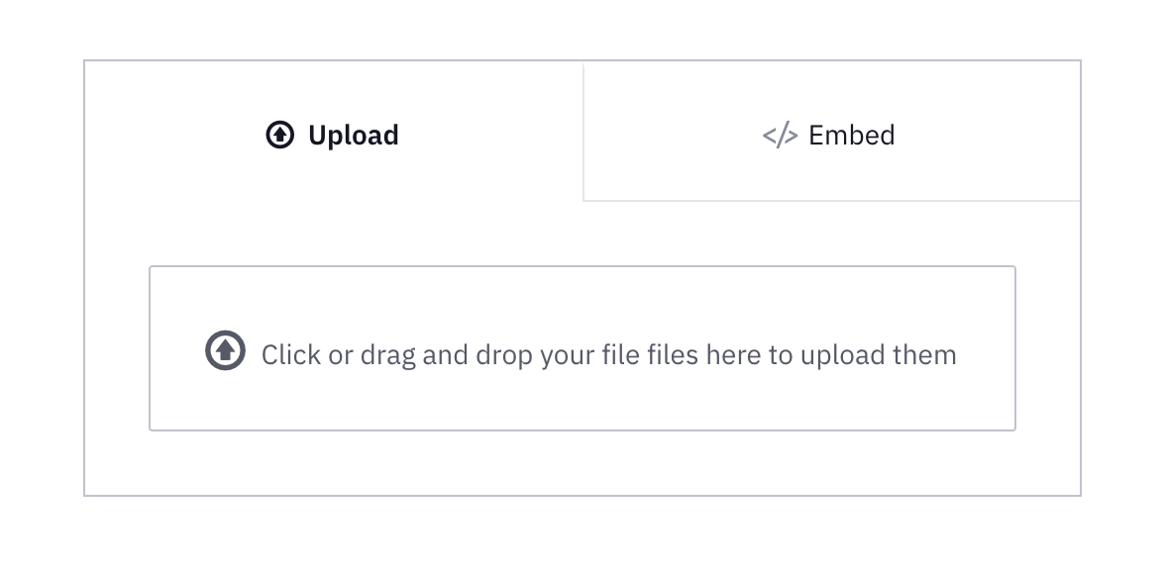Click the code brackets icon beside Embed
The image size is (1165, 574).
click(781, 136)
